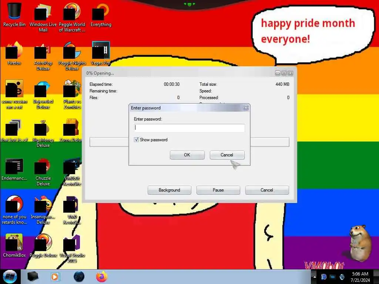The width and height of the screenshot is (379, 284).
Task: Launch Plants vs Zombies desktop icon
Action: [72, 94]
